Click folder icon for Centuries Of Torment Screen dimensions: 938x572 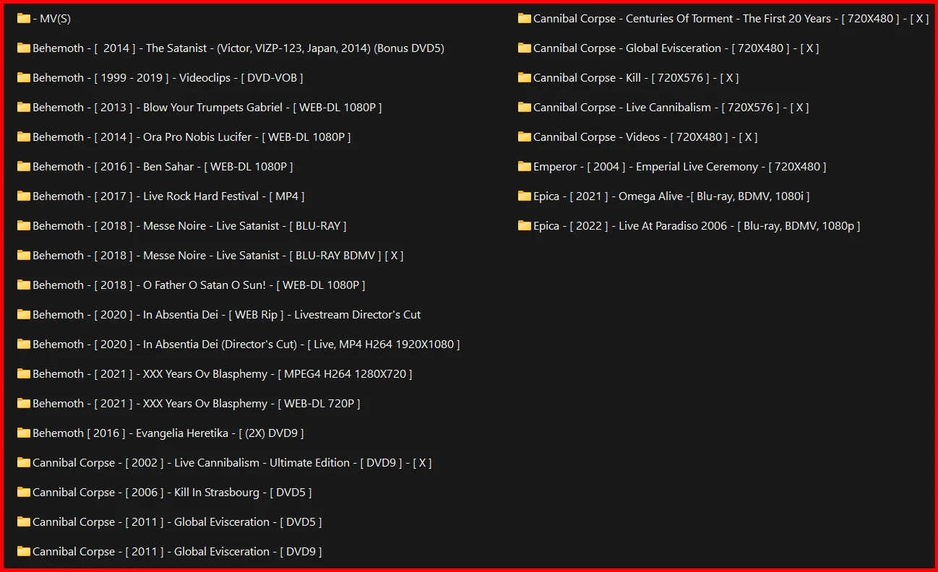coord(525,19)
